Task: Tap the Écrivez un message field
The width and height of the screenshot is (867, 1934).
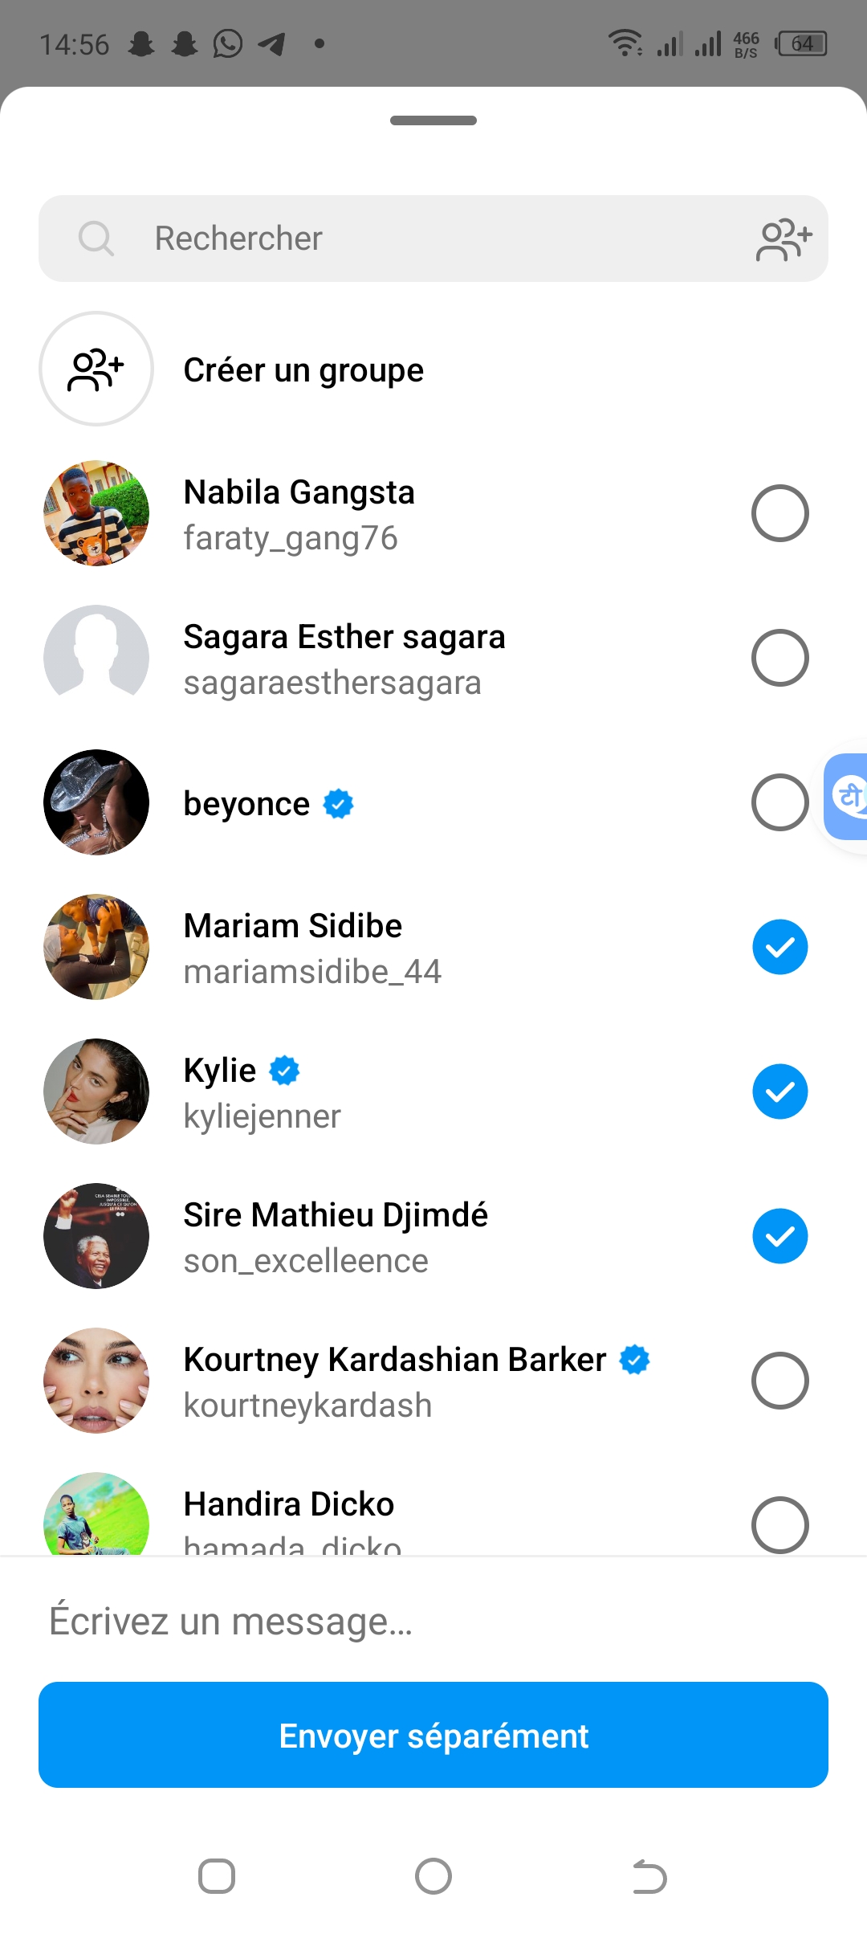Action: click(433, 1621)
